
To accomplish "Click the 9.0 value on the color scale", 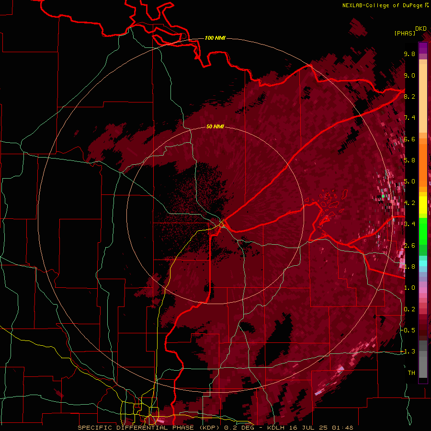I will pyautogui.click(x=409, y=75).
